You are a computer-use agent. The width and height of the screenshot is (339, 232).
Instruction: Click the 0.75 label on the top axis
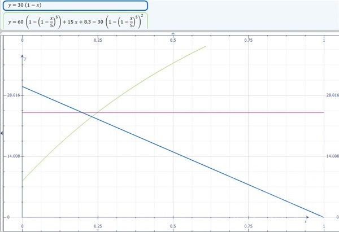[x=249, y=40]
